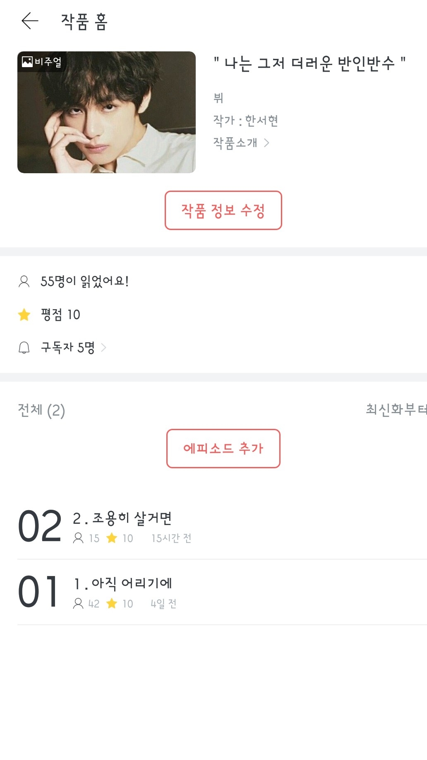Tap the visual image badge icon

coord(27,62)
